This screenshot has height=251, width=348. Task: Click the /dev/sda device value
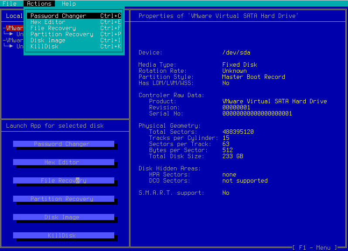click(x=236, y=53)
